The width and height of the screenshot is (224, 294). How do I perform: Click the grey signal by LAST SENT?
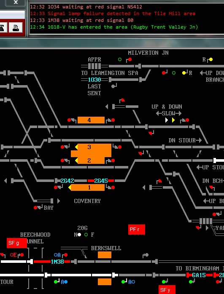[113, 86]
